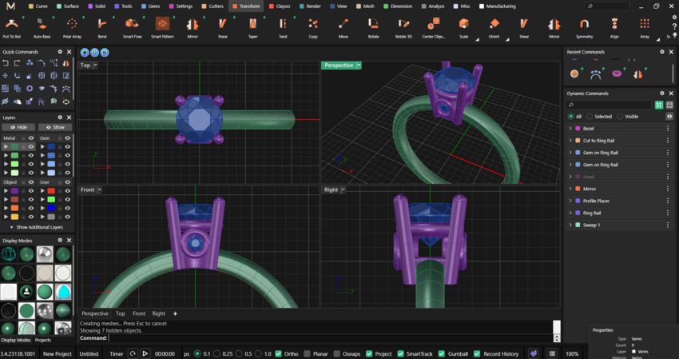Click the Rotate 3D tool
The image size is (679, 359).
point(403,26)
